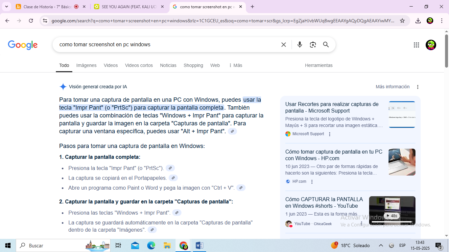Viewport: 449px width, 252px height.
Task: Click the Google search input field
Action: point(168,45)
